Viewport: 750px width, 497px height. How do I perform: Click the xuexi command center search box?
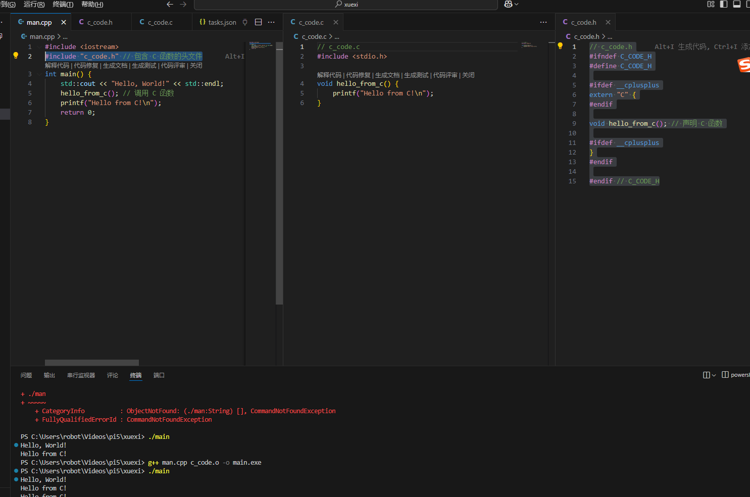[x=346, y=5]
